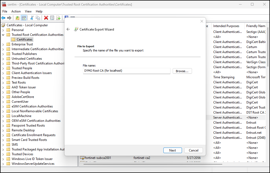Image resolution: width=270 pixels, height=173 pixels.
Task: Go back using the wizard's back arrow
Action: (68, 29)
